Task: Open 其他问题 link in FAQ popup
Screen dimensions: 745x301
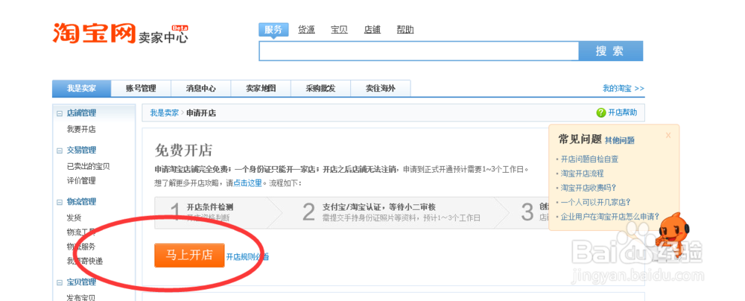Action: click(x=620, y=140)
